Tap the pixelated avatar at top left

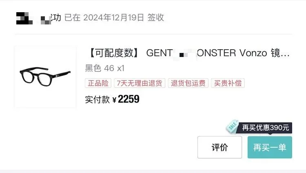point(24,18)
